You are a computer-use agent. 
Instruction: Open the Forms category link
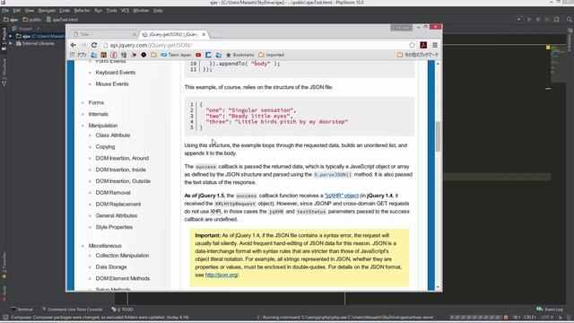pos(96,102)
